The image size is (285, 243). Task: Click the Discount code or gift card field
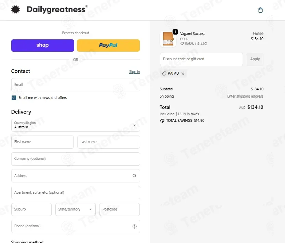tap(201, 59)
